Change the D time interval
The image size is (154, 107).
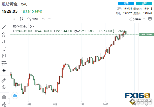click(14, 19)
